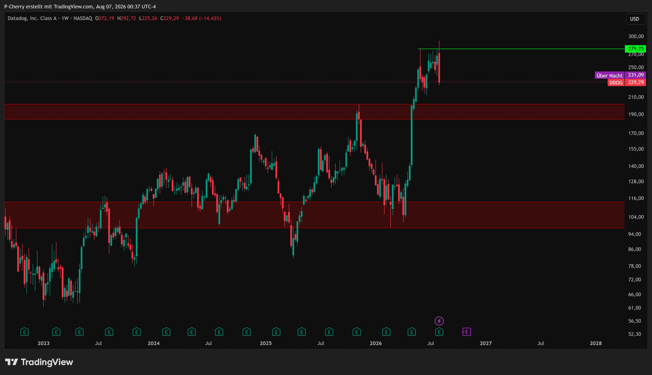Screen dimensions: 652x375
Task: Select the 2023 time axis label
Action: click(x=44, y=343)
